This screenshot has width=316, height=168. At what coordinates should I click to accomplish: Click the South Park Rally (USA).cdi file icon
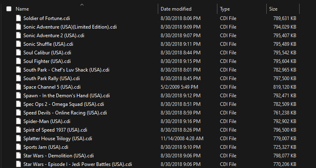pos(18,78)
